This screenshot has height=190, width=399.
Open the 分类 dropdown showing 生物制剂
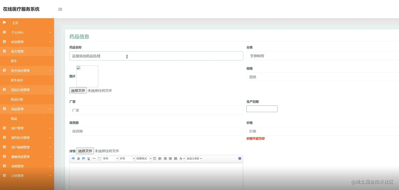point(323,56)
